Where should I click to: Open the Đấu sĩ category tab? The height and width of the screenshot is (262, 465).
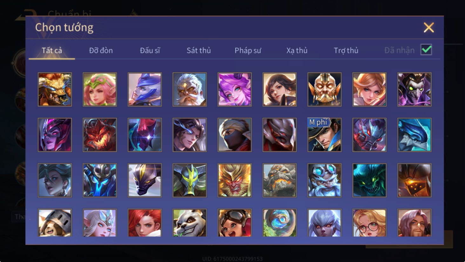pos(150,50)
